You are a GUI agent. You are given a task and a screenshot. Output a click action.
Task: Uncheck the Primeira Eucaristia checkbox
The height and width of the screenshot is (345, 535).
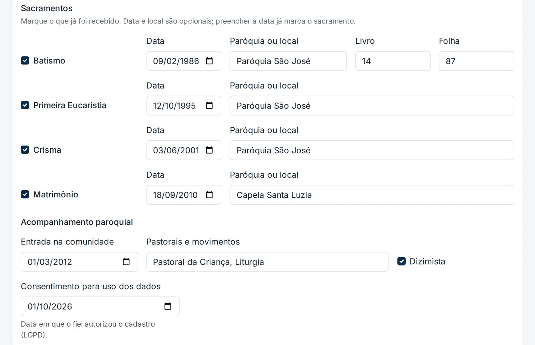25,105
